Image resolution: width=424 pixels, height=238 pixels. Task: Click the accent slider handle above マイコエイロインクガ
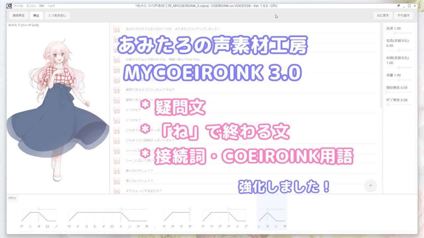coord(120,209)
